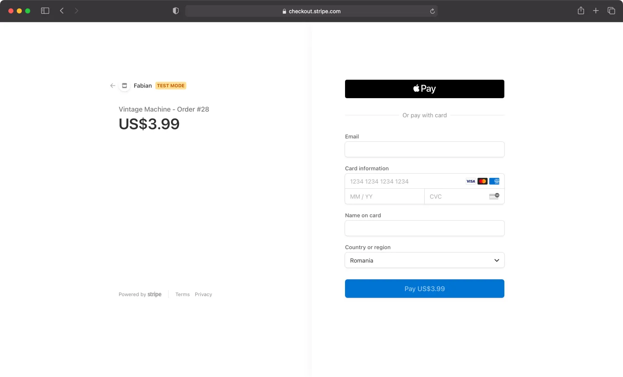Click the Fabian merchant avatar icon
The image size is (623, 377).
(x=125, y=86)
